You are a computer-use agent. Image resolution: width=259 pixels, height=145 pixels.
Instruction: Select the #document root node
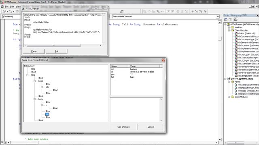[x=30, y=66]
